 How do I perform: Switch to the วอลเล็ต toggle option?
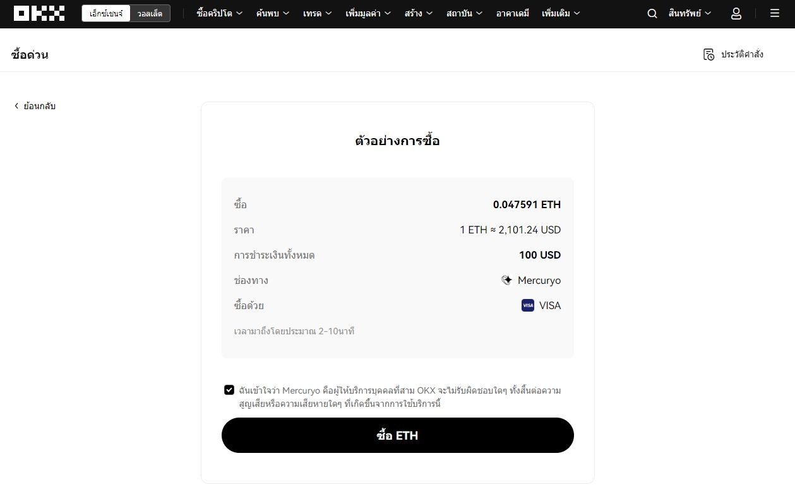[150, 13]
